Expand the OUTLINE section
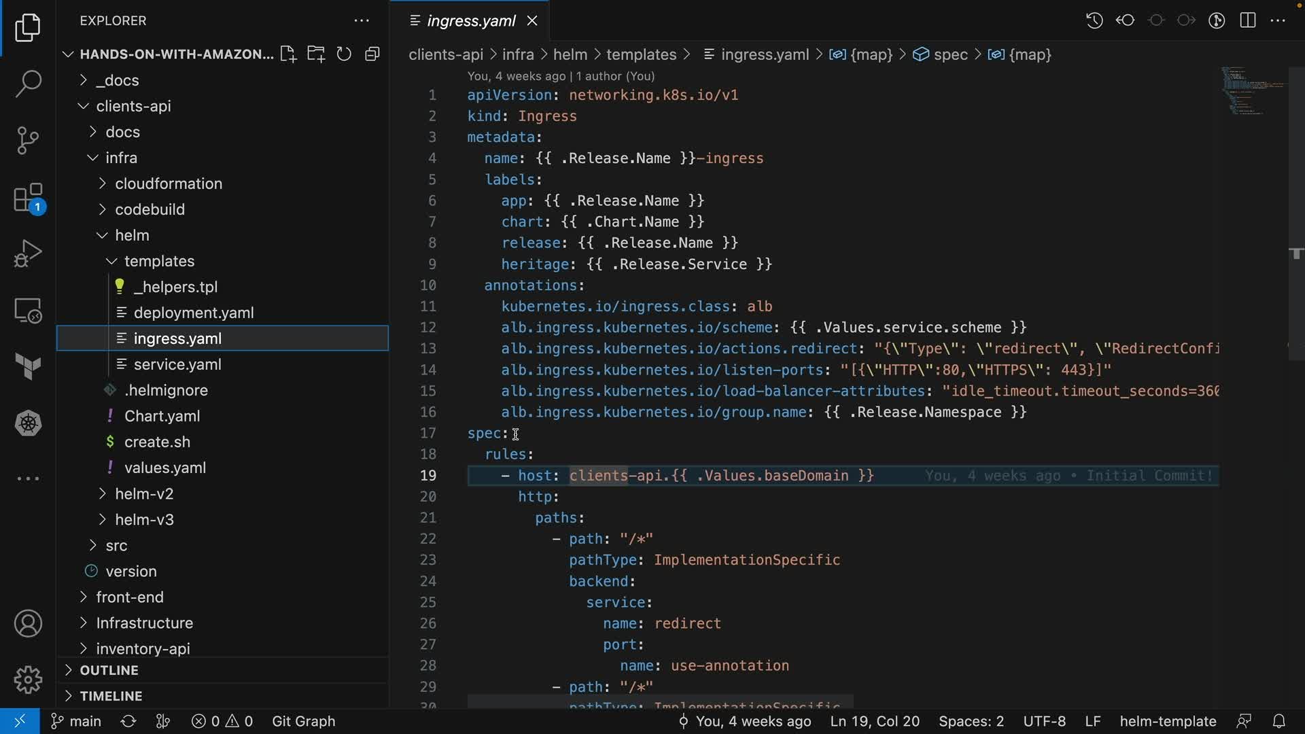The image size is (1305, 734). (x=109, y=670)
